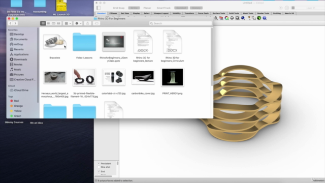Open Creative Cloud Files in Finder sidebar
Image resolution: width=325 pixels, height=183 pixels.
pyautogui.click(x=22, y=79)
